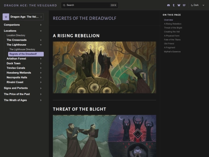Open Hossberg Wetlands sidebar entry
The width and height of the screenshot is (209, 157).
point(19,73)
